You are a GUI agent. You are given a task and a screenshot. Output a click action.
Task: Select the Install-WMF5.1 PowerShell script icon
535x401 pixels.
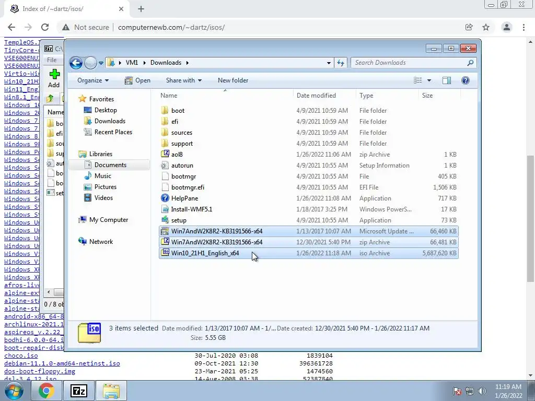click(x=165, y=209)
